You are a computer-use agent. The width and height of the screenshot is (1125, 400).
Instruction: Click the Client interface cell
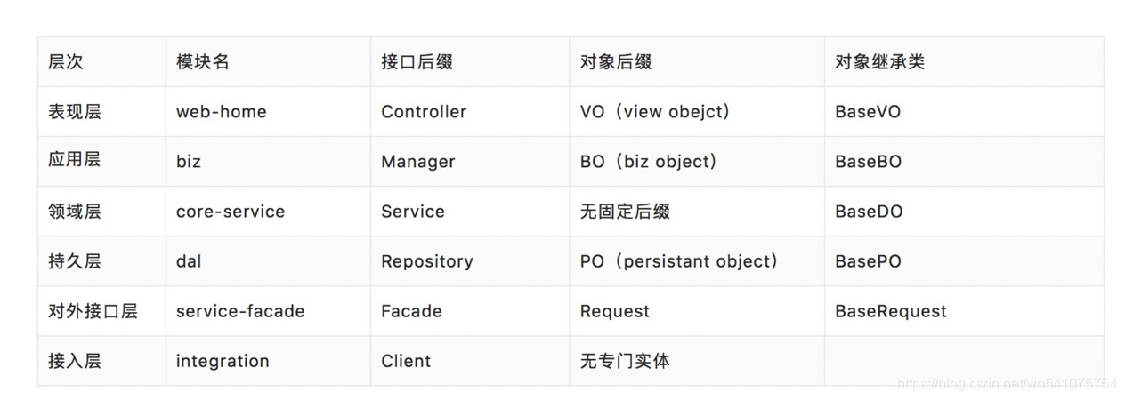pos(470,361)
